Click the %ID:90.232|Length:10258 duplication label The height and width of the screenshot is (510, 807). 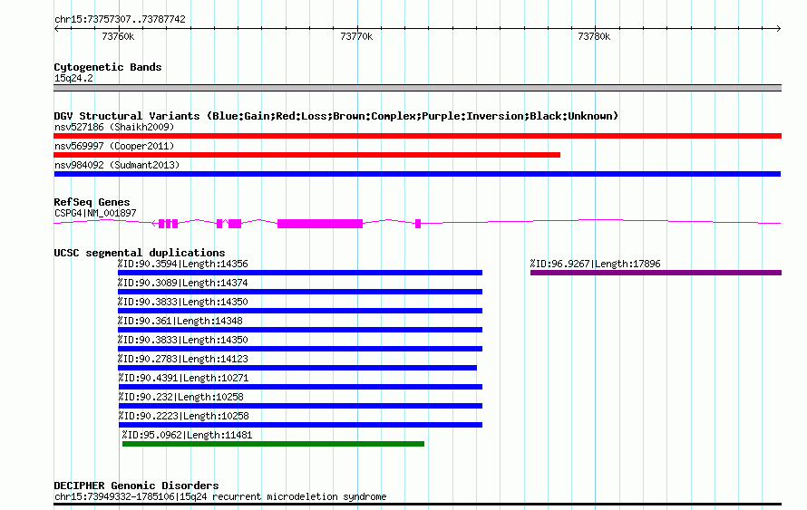pos(181,397)
